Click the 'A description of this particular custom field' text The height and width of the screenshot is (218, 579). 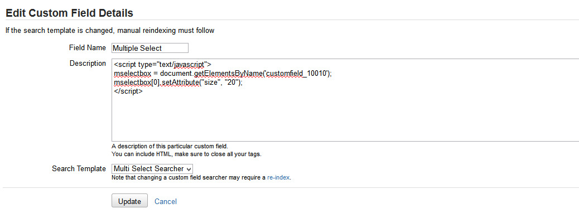click(172, 146)
